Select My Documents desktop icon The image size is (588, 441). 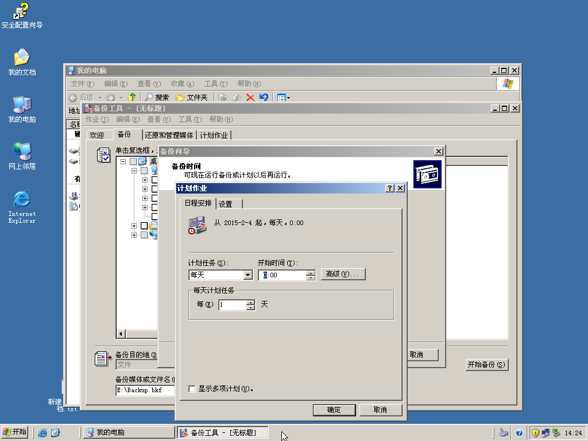[22, 62]
